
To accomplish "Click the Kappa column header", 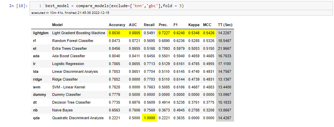I will (x=194, y=25).
